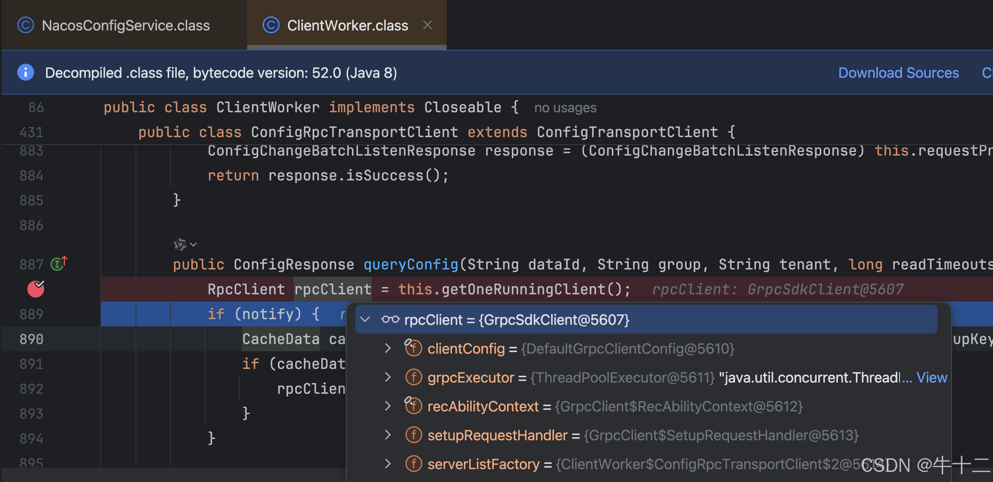Image resolution: width=993 pixels, height=482 pixels.
Task: Close the ClientWorker.class tab
Action: (x=428, y=25)
